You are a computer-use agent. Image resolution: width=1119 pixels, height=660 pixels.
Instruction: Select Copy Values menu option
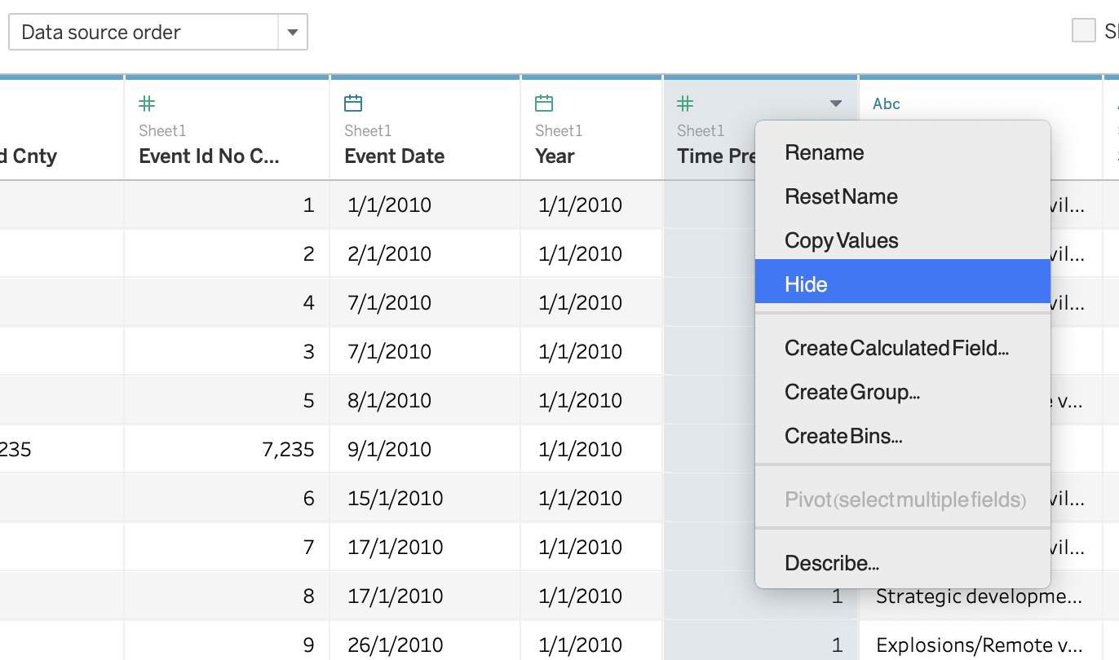(841, 240)
